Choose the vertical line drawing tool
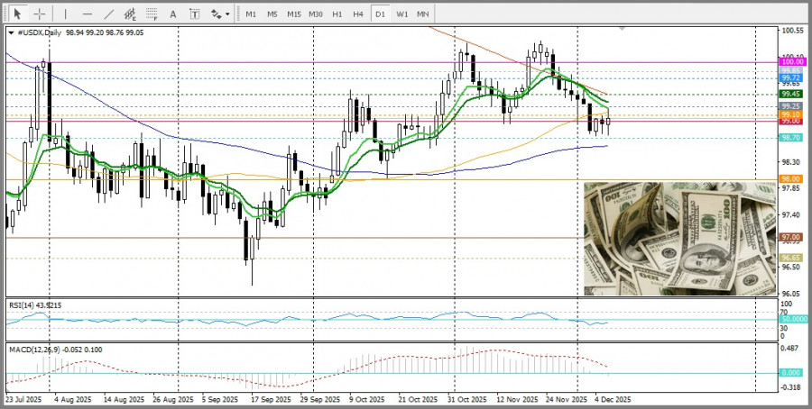 (x=65, y=14)
